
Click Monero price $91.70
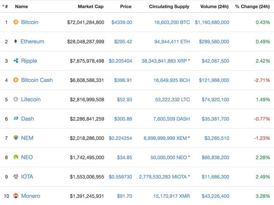pyautogui.click(x=125, y=196)
